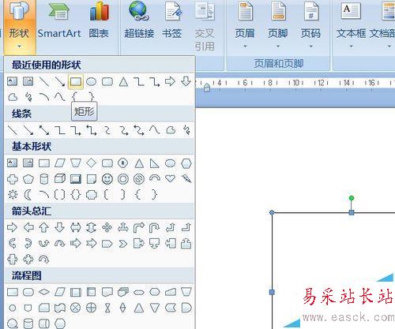This screenshot has width=395, height=329.
Task: Insert the donut ring basic shape
Action: tap(123, 179)
